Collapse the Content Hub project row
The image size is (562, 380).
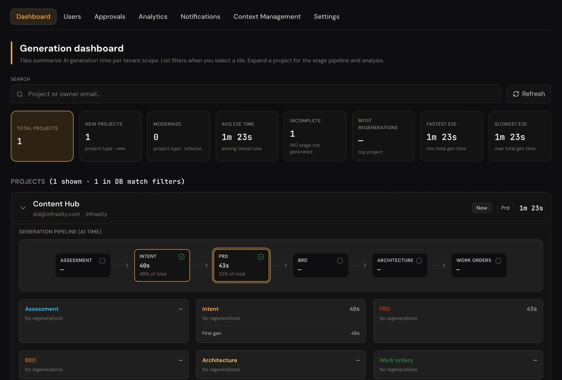[x=23, y=208]
